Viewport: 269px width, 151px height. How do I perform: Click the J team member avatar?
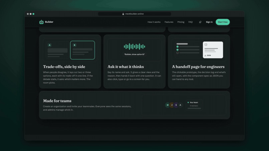point(172,105)
